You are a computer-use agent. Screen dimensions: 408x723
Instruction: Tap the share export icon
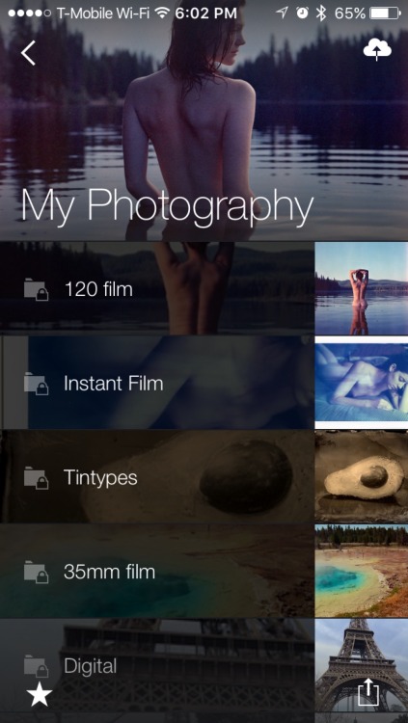368,693
